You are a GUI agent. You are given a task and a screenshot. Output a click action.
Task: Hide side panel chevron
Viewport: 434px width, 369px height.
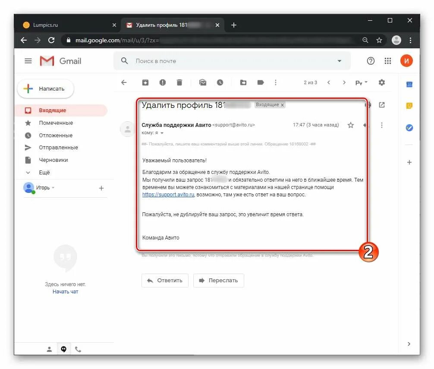click(409, 344)
